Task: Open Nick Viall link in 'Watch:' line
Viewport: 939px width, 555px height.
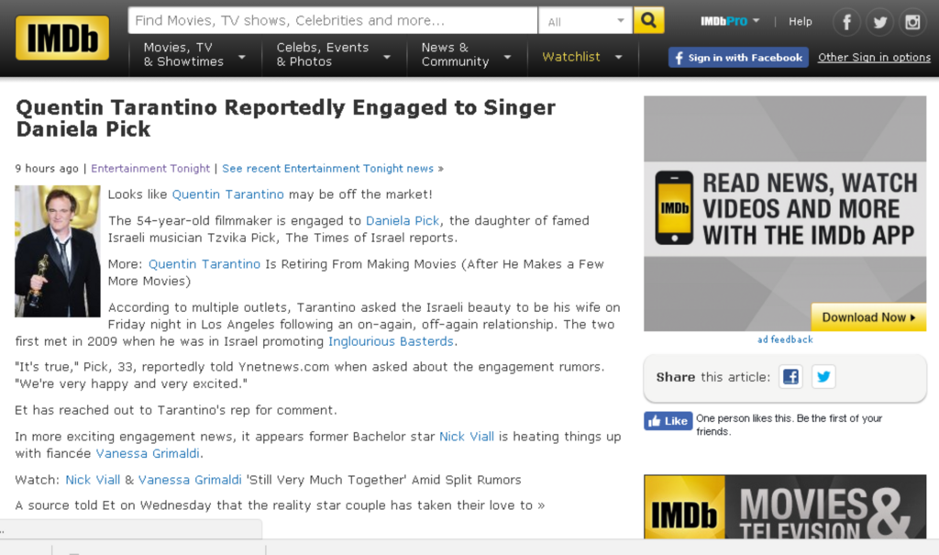Action: coord(93,480)
